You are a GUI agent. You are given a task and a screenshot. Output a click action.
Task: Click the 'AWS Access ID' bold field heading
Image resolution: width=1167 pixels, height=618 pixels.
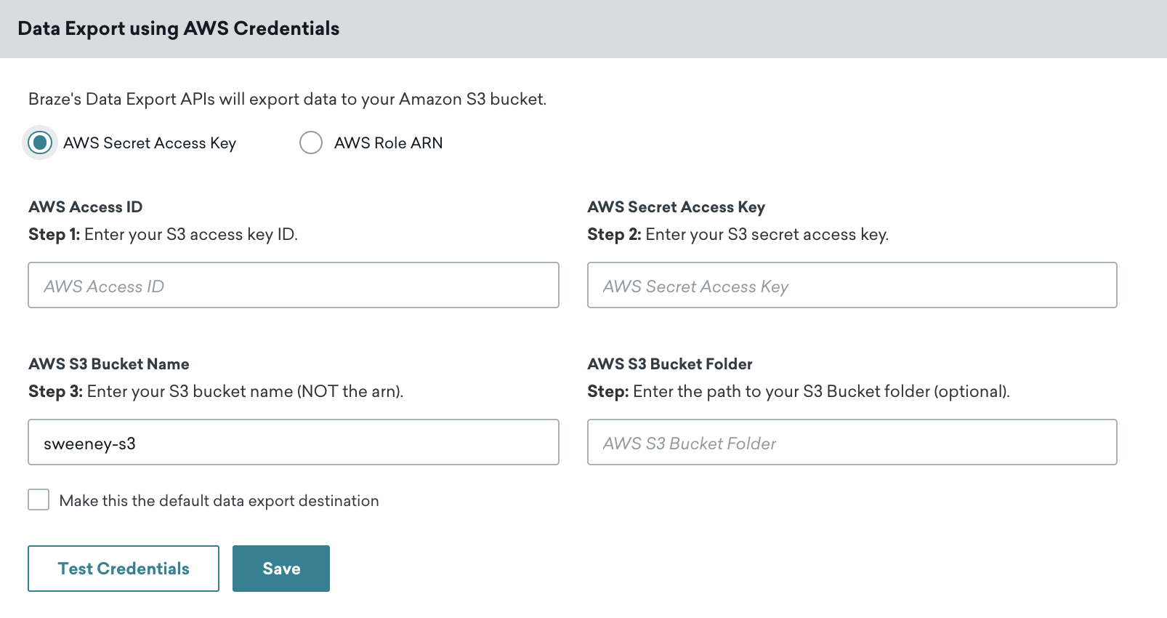tap(85, 207)
